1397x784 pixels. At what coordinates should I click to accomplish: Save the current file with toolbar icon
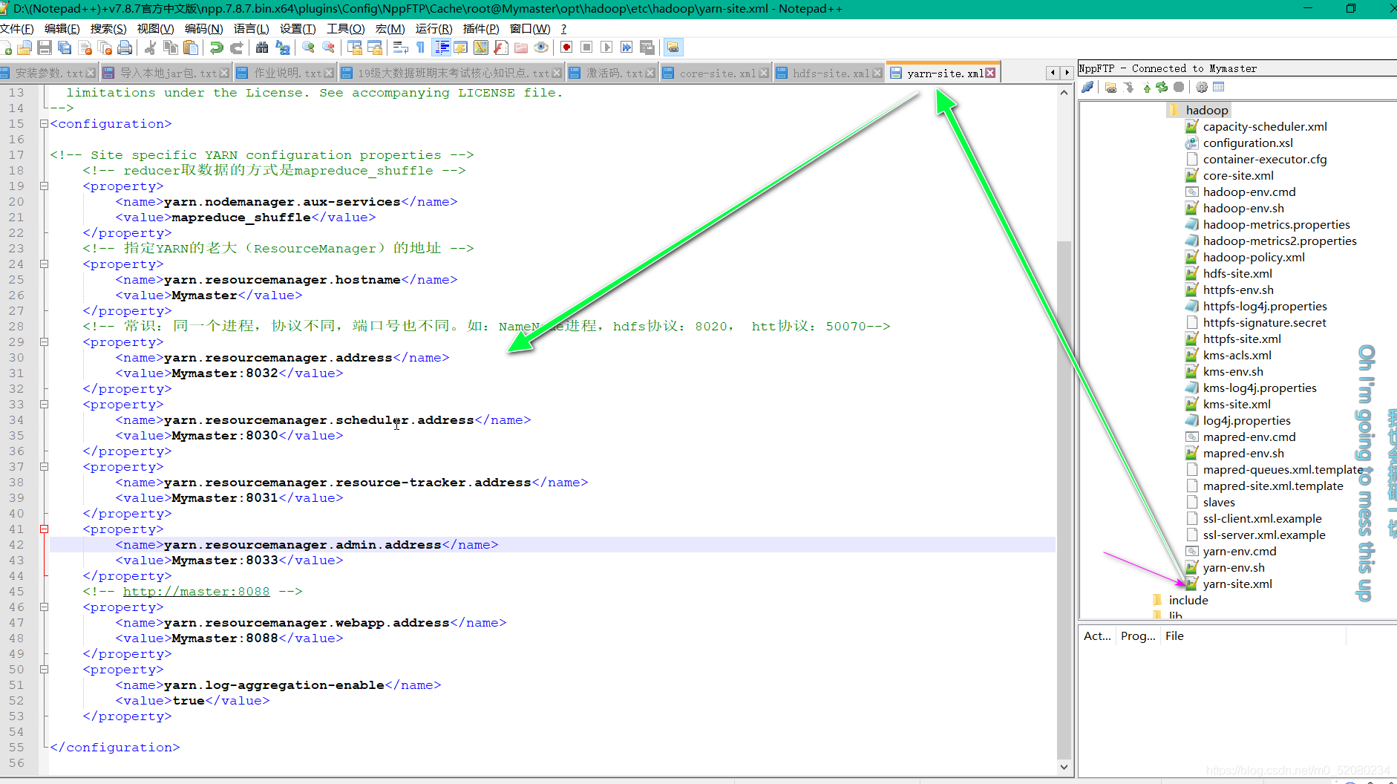pos(45,48)
